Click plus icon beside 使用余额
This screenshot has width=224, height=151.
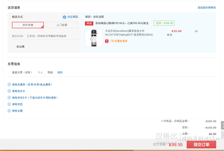[x=9, y=111]
